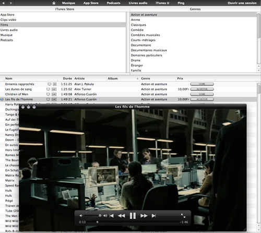Select Musique in the iTunes Store list
The image size is (261, 233).
click(63, 35)
